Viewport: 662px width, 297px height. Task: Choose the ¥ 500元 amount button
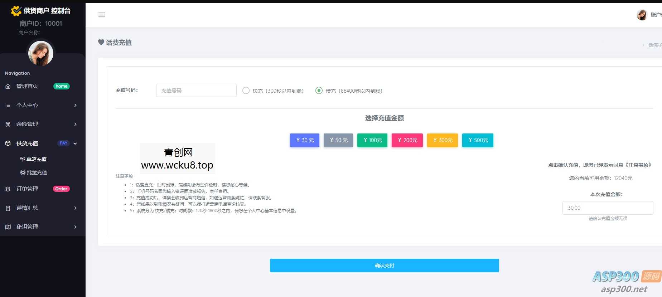(x=478, y=140)
